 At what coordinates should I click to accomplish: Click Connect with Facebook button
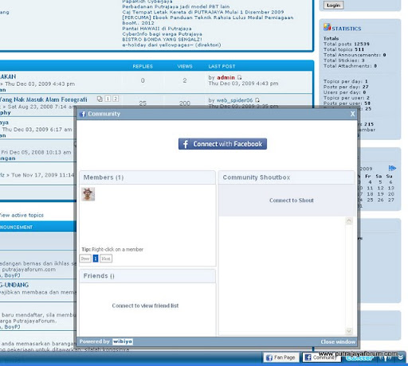pos(222,144)
